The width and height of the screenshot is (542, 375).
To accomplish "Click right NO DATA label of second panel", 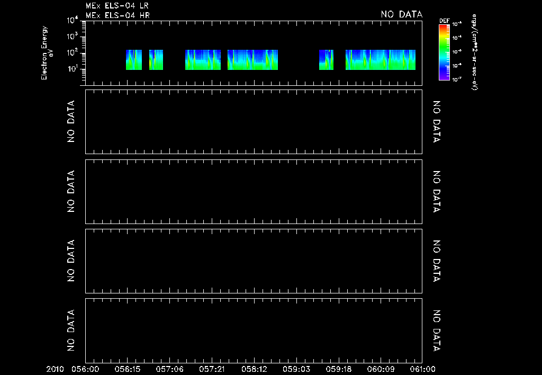I will [437, 121].
